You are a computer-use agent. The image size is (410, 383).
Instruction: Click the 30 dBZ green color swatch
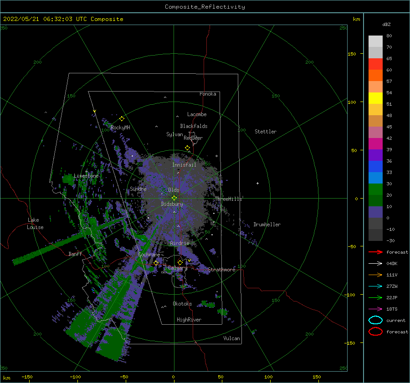pyautogui.click(x=375, y=189)
